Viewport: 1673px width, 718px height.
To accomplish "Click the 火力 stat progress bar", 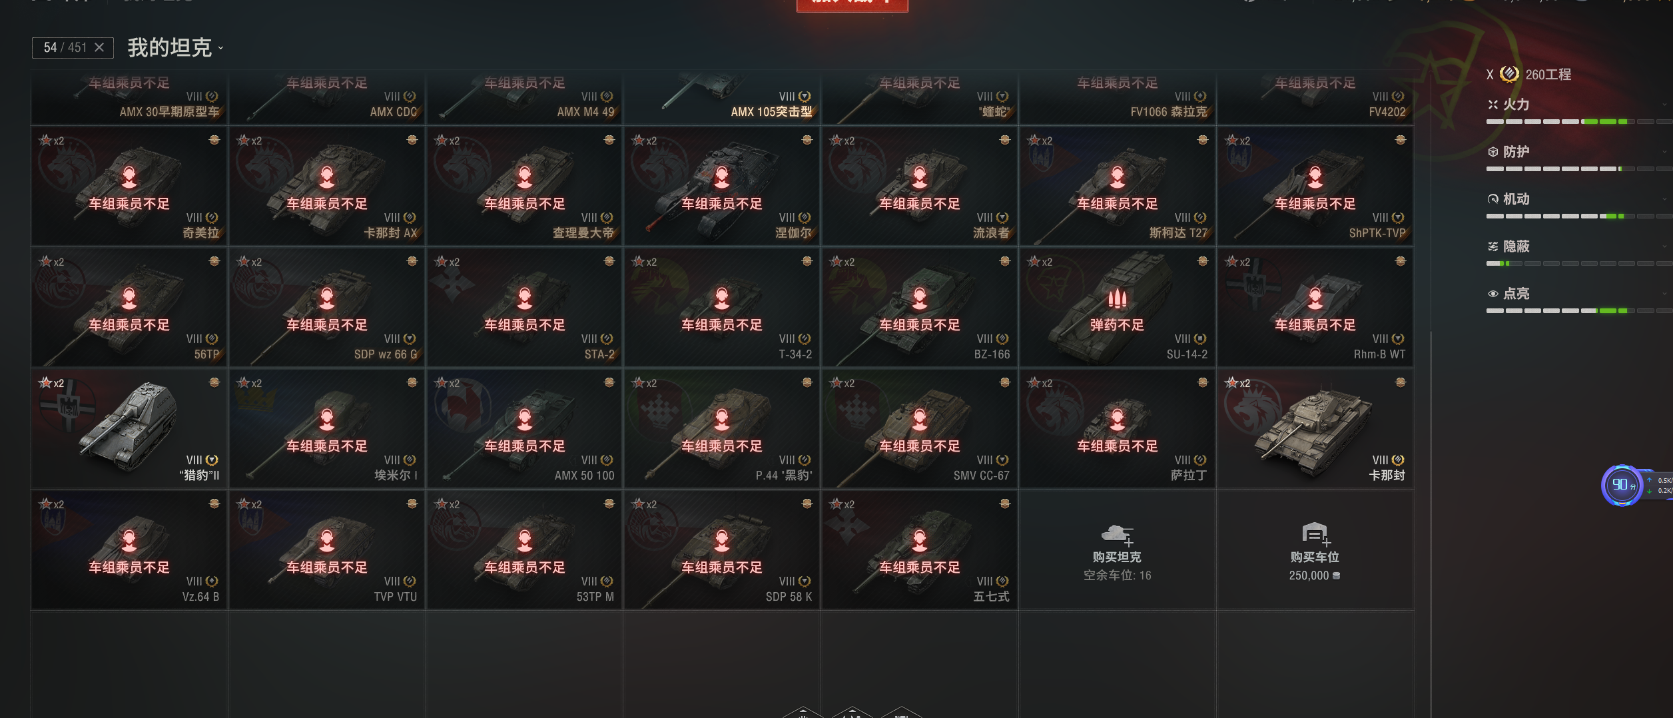I will point(1578,122).
